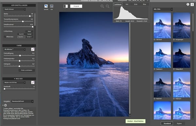Set Lichtwirkung to Surreal button

pos(29,34)
